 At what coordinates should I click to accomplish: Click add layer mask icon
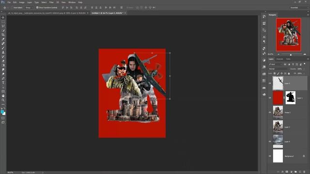click(287, 172)
